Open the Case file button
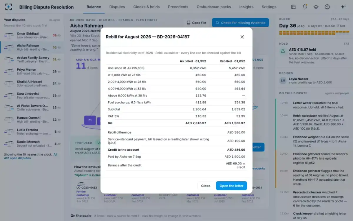 point(197,23)
